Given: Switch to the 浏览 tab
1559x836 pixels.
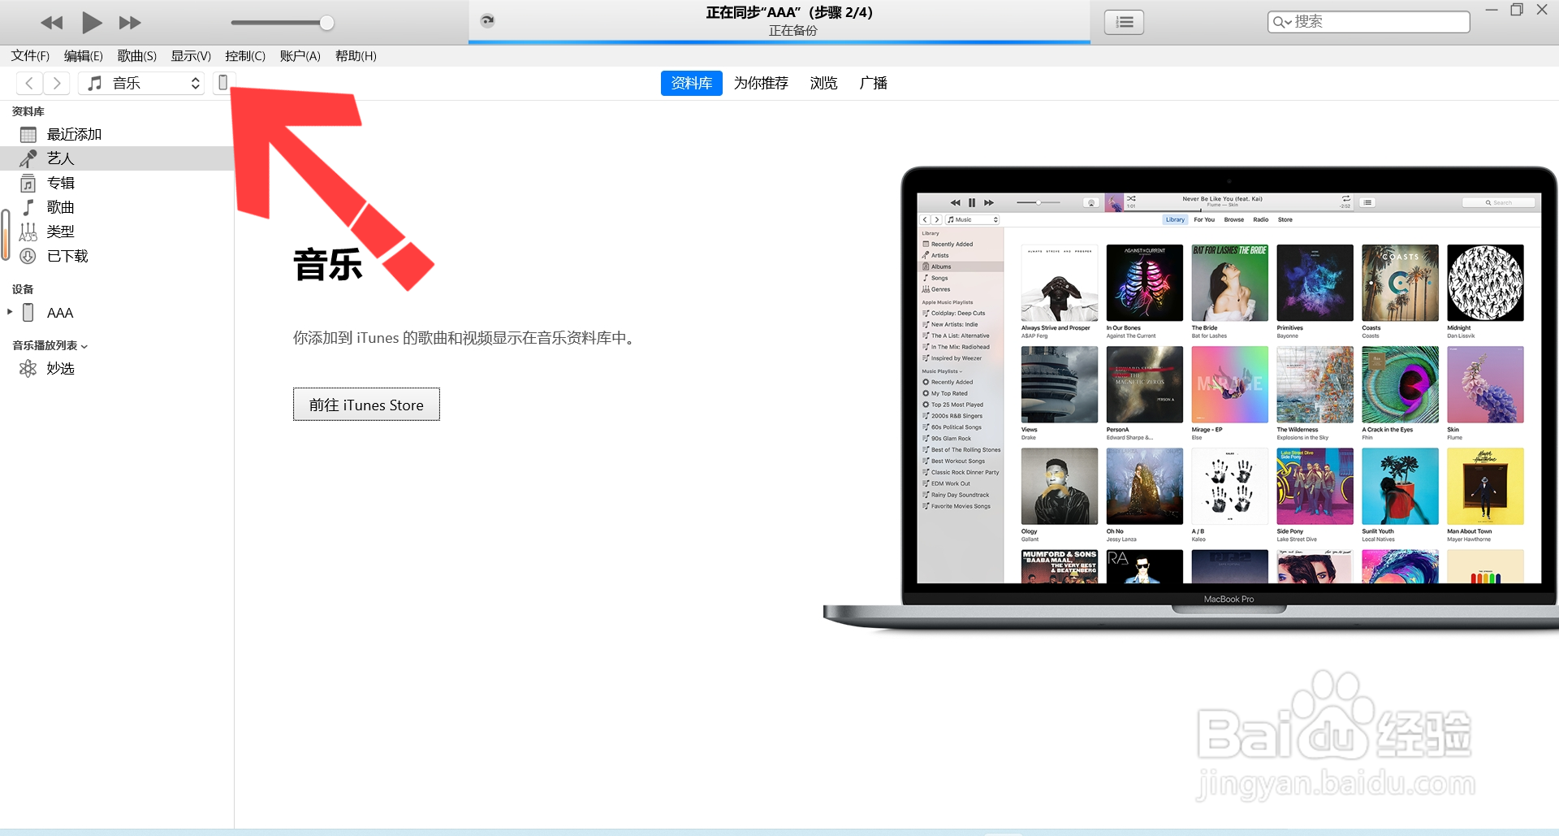Looking at the screenshot, I should (823, 83).
